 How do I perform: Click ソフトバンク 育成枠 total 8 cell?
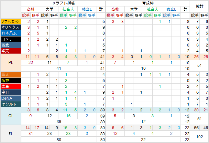pos(185,21)
